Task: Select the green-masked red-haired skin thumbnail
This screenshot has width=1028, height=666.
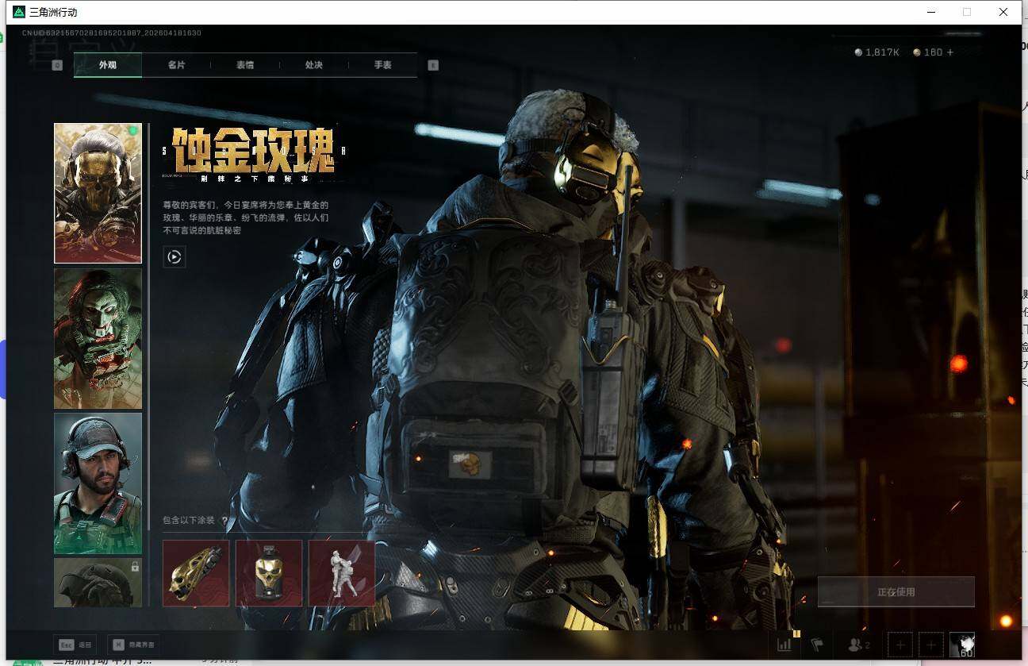Action: tap(98, 338)
